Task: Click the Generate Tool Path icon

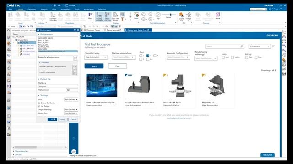Action: tap(53, 16)
